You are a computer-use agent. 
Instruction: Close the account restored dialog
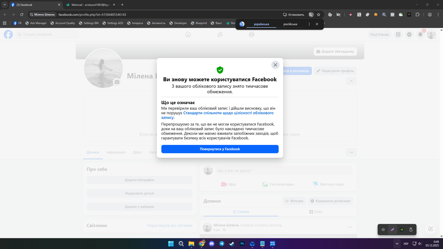tap(275, 65)
